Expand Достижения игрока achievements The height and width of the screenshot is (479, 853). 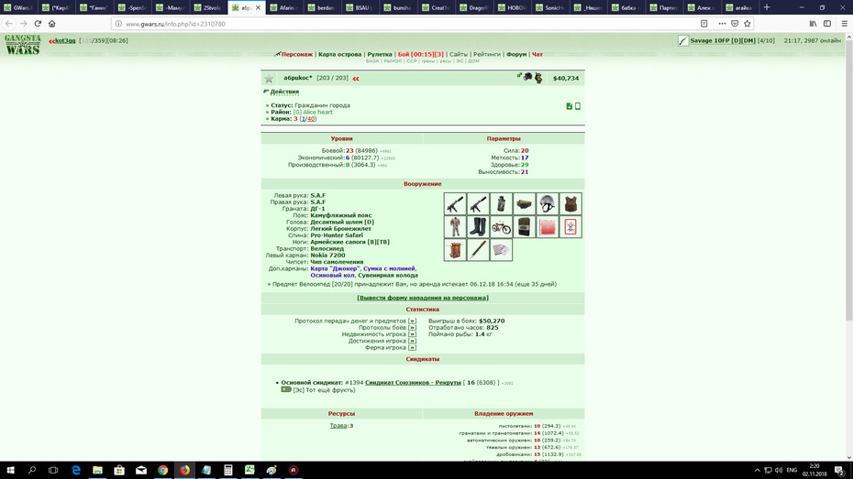pyautogui.click(x=412, y=341)
